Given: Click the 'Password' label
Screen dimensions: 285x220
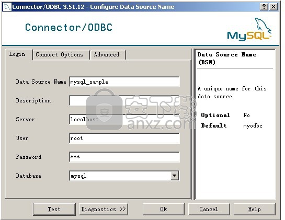Looking at the screenshot, I should point(29,157).
